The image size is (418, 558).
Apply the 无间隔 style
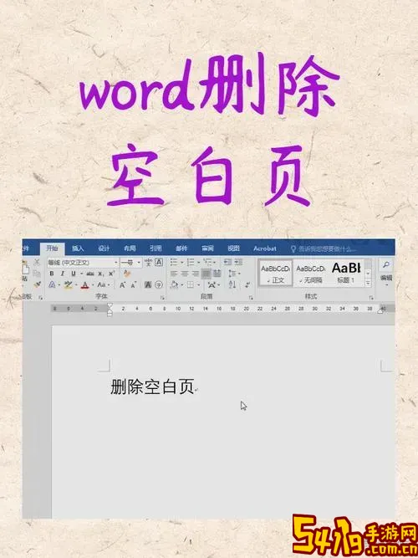(310, 273)
